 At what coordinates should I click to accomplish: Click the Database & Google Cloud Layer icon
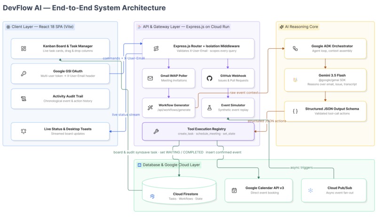pos(139,165)
